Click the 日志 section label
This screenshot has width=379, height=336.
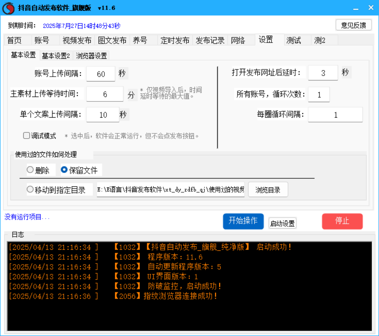tap(18, 235)
